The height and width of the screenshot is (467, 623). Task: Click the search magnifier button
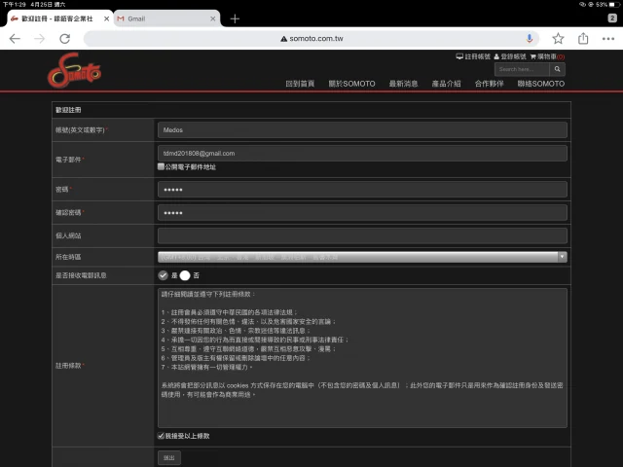557,69
